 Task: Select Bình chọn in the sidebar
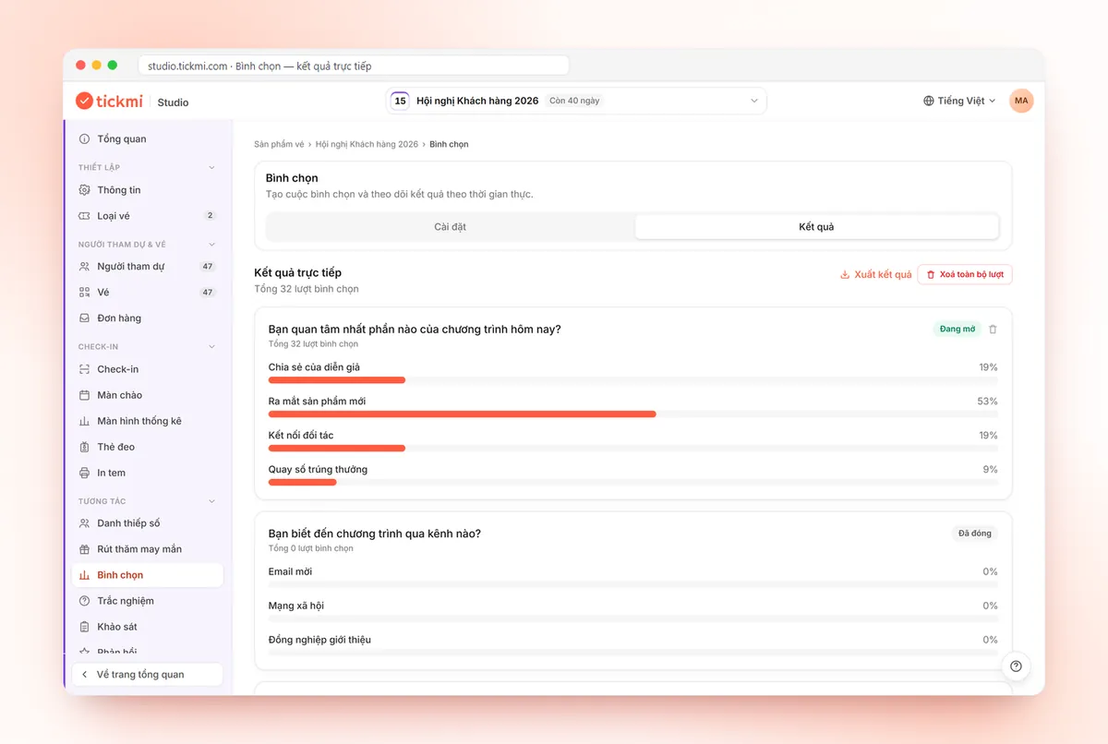[x=147, y=575]
